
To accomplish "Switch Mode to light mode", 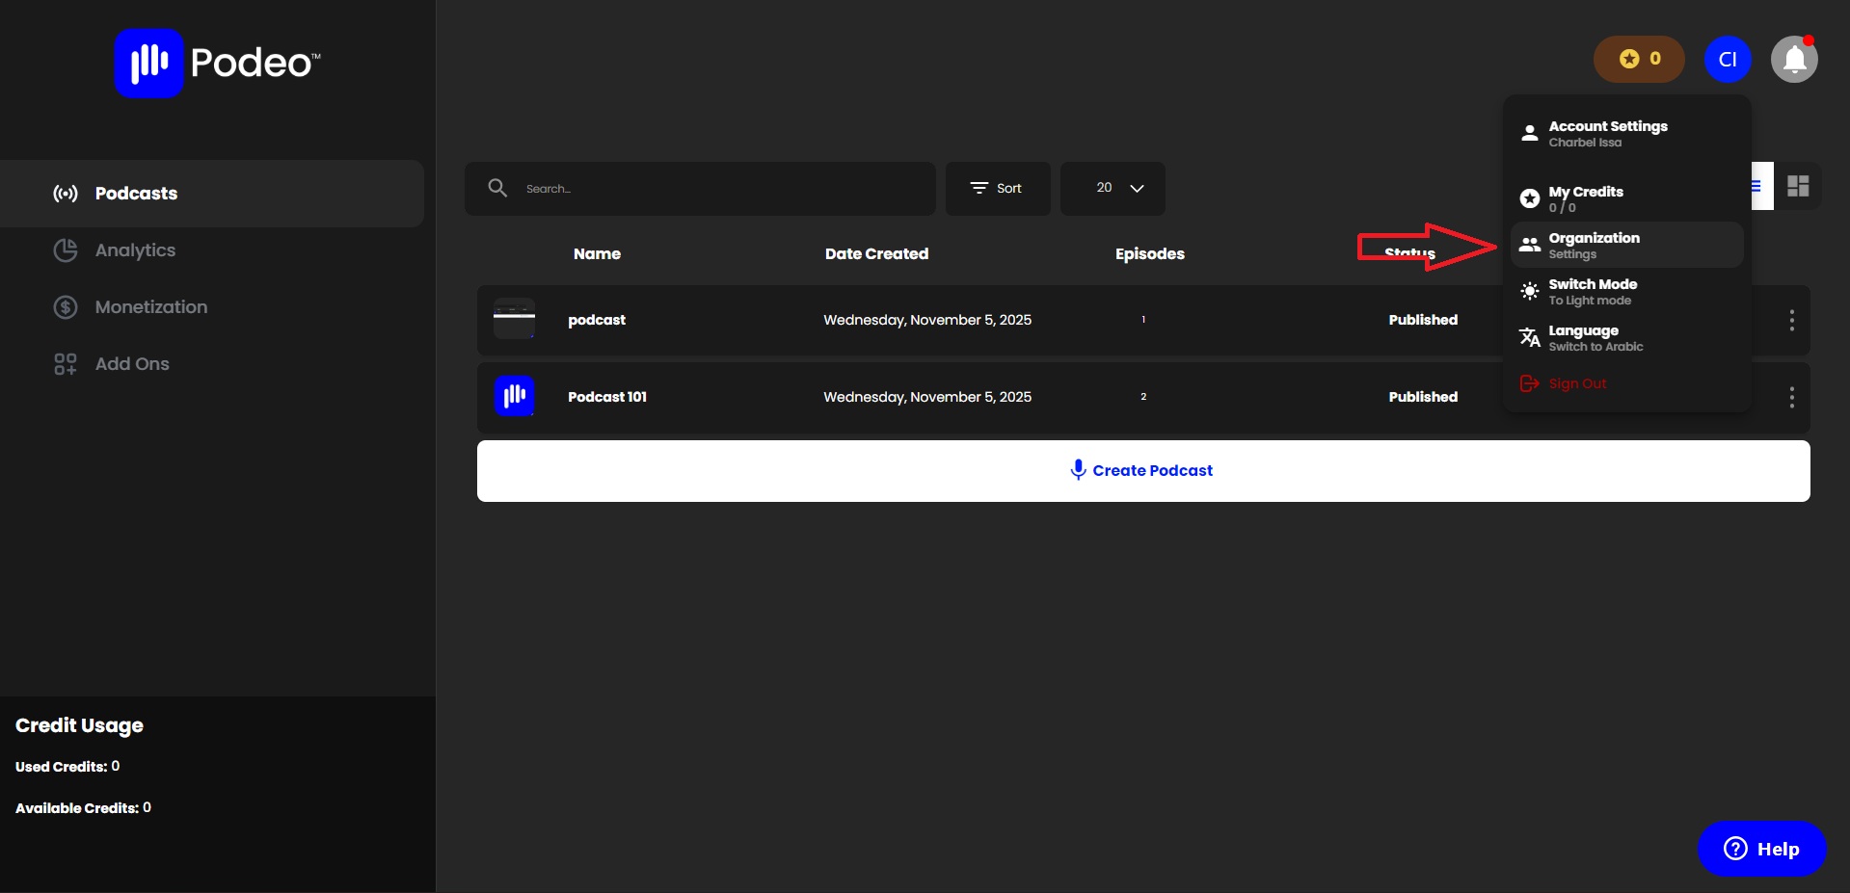I will (x=1626, y=291).
